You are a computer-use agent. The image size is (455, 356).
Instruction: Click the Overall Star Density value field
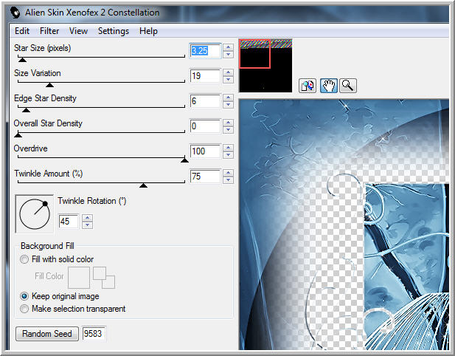click(205, 126)
